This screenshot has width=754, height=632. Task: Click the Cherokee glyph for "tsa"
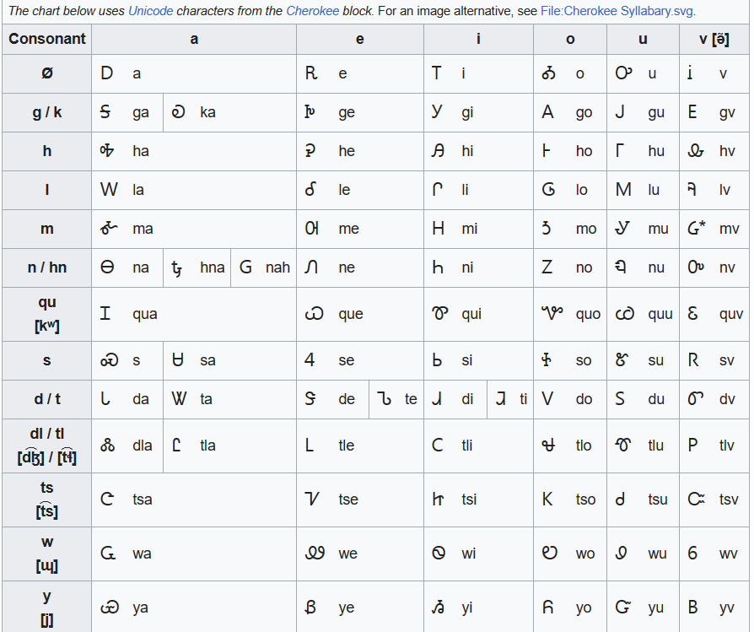[x=107, y=500]
